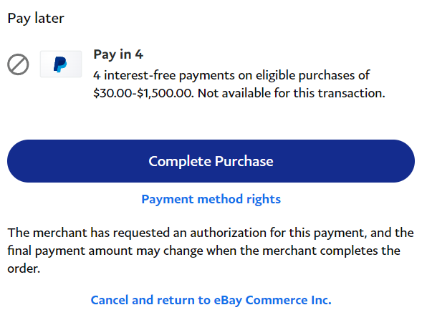
Task: Click the '$30.00-$1,500.00' amount range text
Action: (x=143, y=93)
